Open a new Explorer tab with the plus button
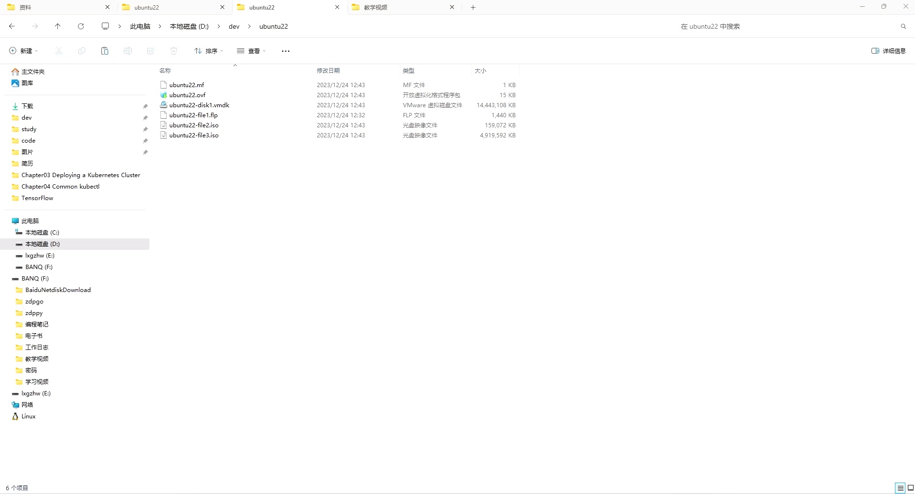 click(x=472, y=7)
